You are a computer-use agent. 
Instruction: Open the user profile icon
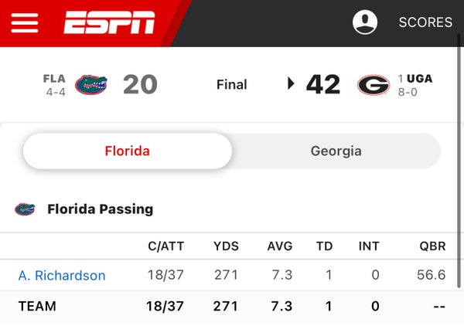click(365, 22)
